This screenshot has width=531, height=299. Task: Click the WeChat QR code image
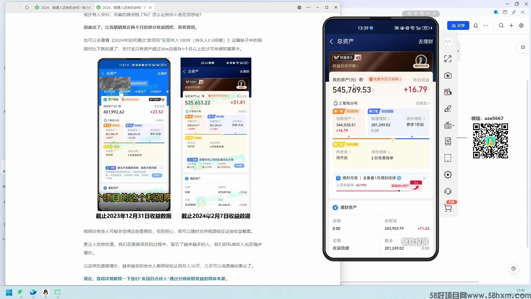(x=490, y=141)
